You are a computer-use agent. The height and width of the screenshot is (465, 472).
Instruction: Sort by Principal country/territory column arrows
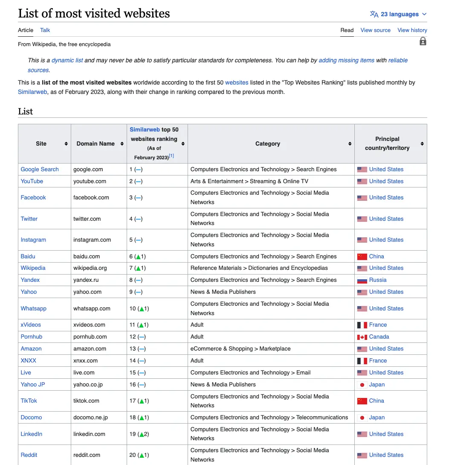click(422, 144)
